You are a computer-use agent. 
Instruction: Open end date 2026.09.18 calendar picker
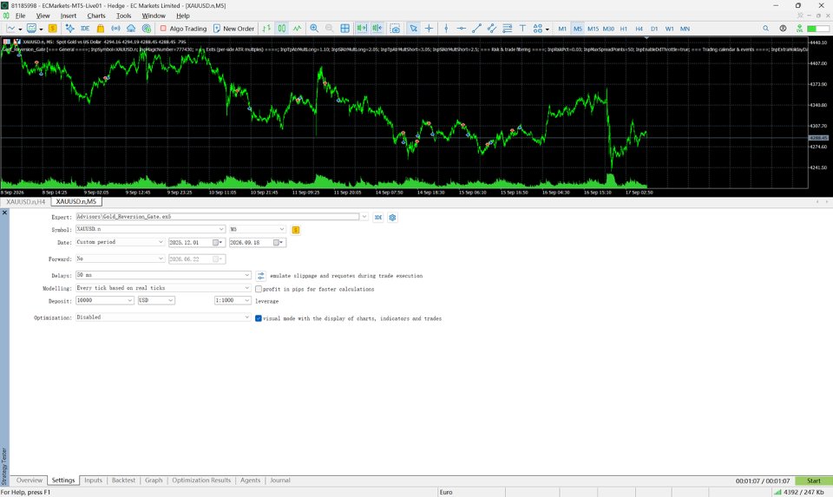pyautogui.click(x=278, y=242)
